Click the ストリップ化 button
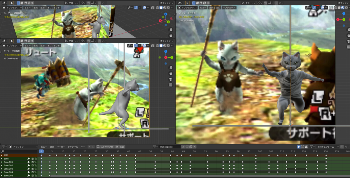Viewport: 350px width, 178px height. point(105,147)
